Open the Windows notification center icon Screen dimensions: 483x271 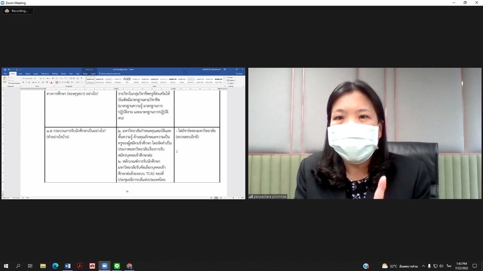(475, 266)
